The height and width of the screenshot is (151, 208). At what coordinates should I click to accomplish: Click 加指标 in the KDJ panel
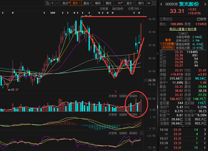(123, 133)
